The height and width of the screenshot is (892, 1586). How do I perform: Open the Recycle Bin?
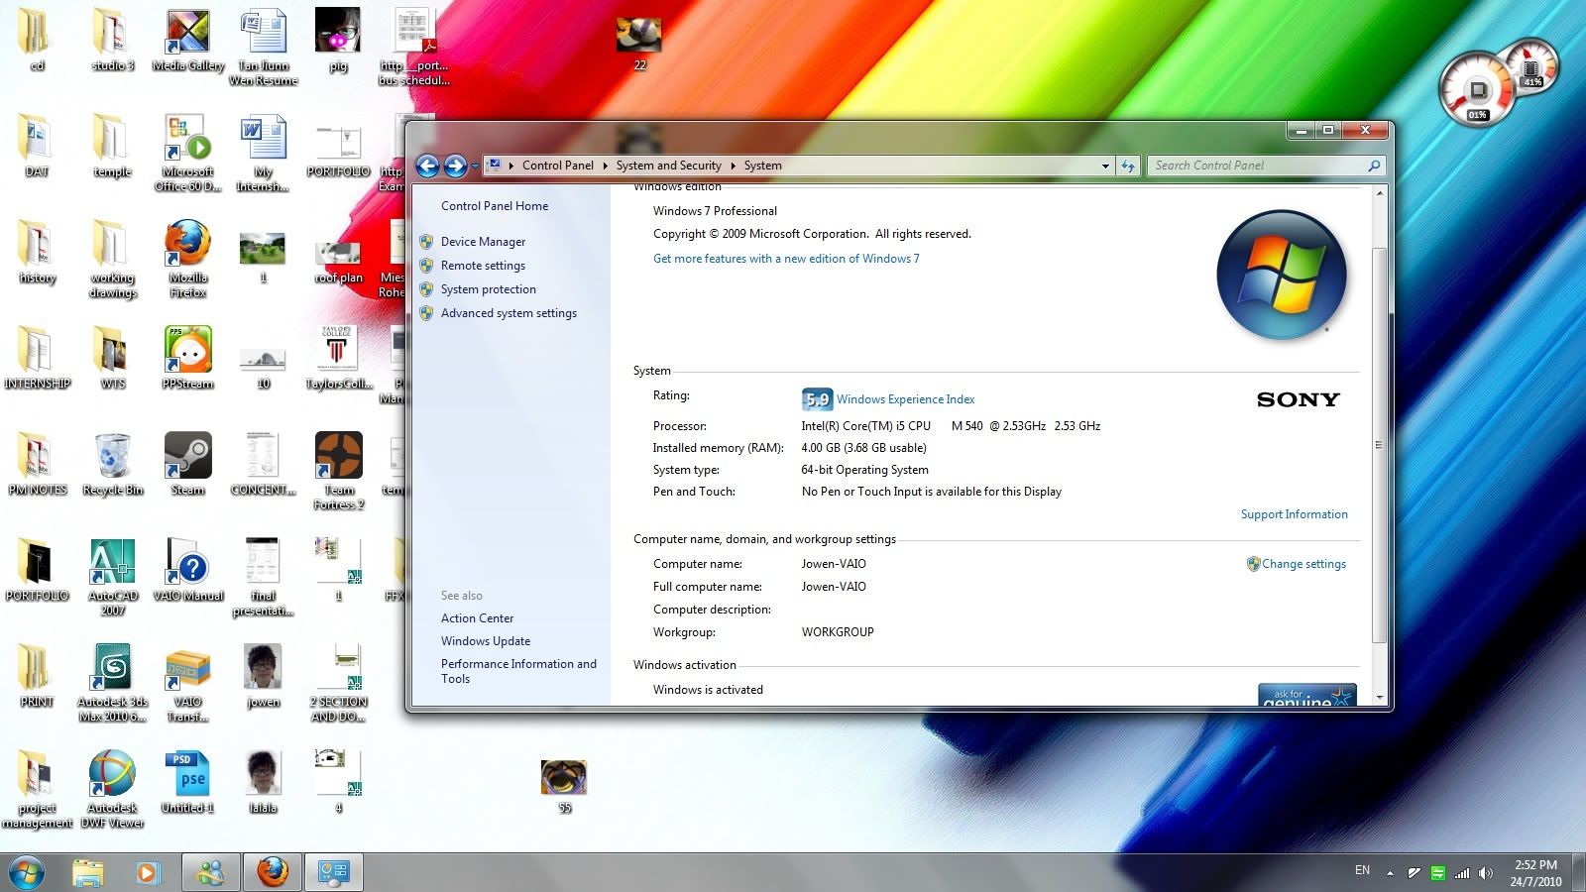(112, 457)
